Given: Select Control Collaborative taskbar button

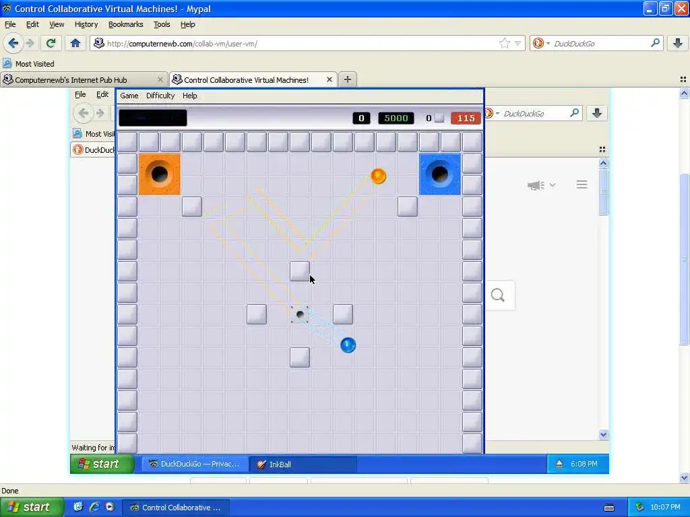Looking at the screenshot, I should tap(176, 508).
